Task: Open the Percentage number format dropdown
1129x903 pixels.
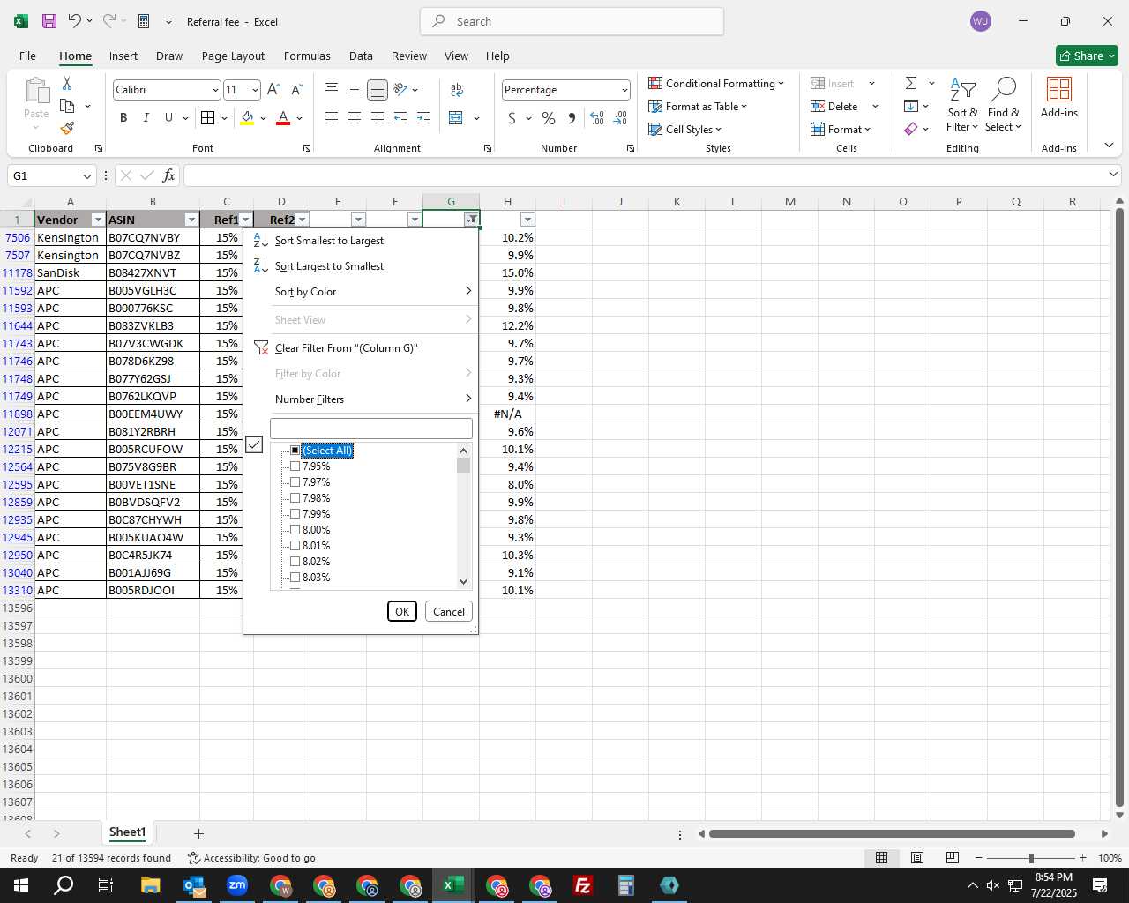Action: pyautogui.click(x=624, y=90)
